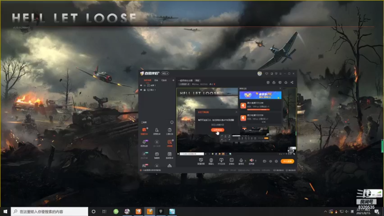Add a camera source from the bottom bar
Viewport: 384px width, 216px height.
(211, 161)
